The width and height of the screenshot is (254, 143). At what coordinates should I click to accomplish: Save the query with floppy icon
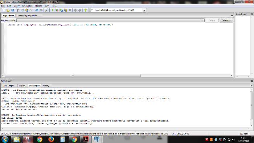(12, 10)
